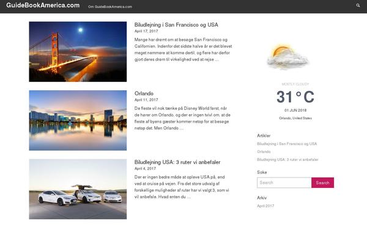Click the Arkiv sidebar heading
The height and width of the screenshot is (244, 367).
click(x=262, y=198)
